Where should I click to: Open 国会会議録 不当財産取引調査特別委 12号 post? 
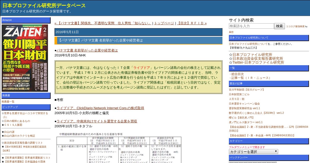coord(268,129)
